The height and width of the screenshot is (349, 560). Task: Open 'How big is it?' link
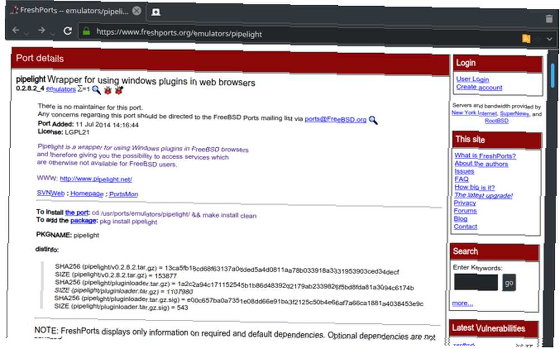point(475,187)
